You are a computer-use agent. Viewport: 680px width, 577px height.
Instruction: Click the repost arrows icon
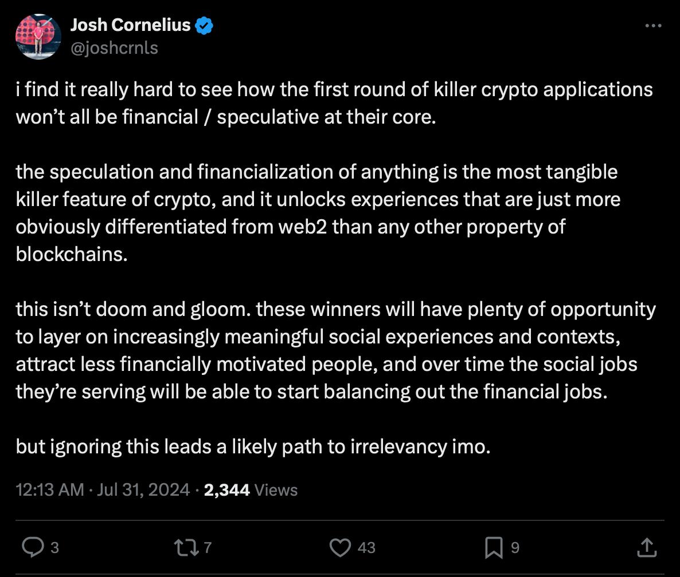tap(187, 547)
